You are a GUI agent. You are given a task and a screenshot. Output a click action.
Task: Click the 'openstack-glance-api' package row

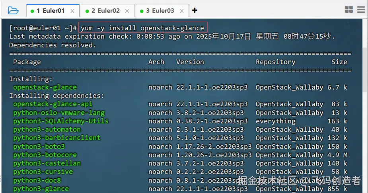[180, 104]
